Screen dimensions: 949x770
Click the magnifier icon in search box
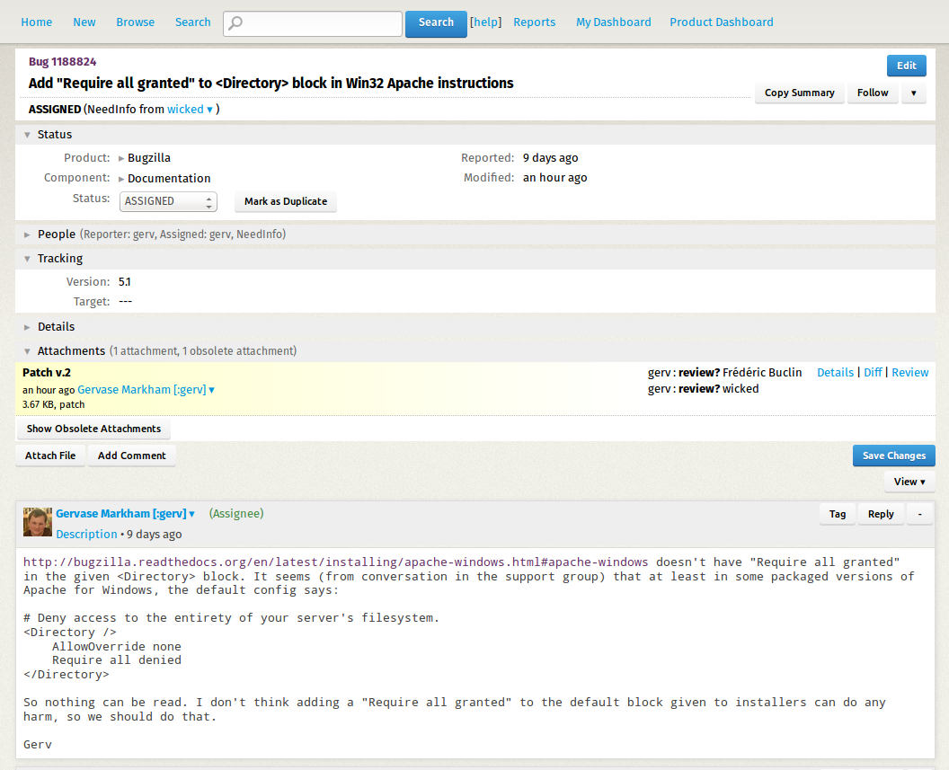(x=235, y=23)
